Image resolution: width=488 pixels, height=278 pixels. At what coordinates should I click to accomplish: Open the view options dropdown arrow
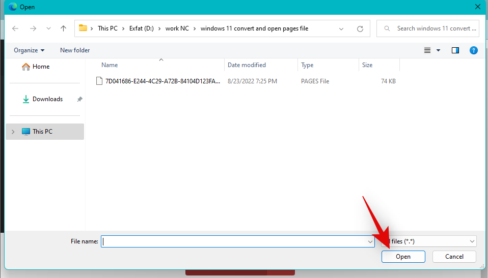point(438,50)
